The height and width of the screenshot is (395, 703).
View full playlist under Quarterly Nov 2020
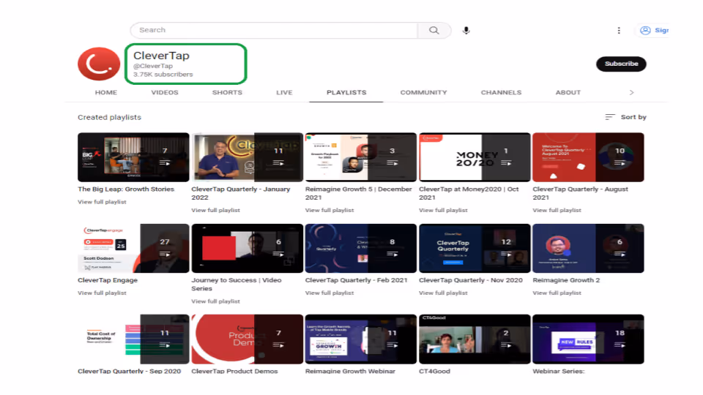(x=444, y=293)
